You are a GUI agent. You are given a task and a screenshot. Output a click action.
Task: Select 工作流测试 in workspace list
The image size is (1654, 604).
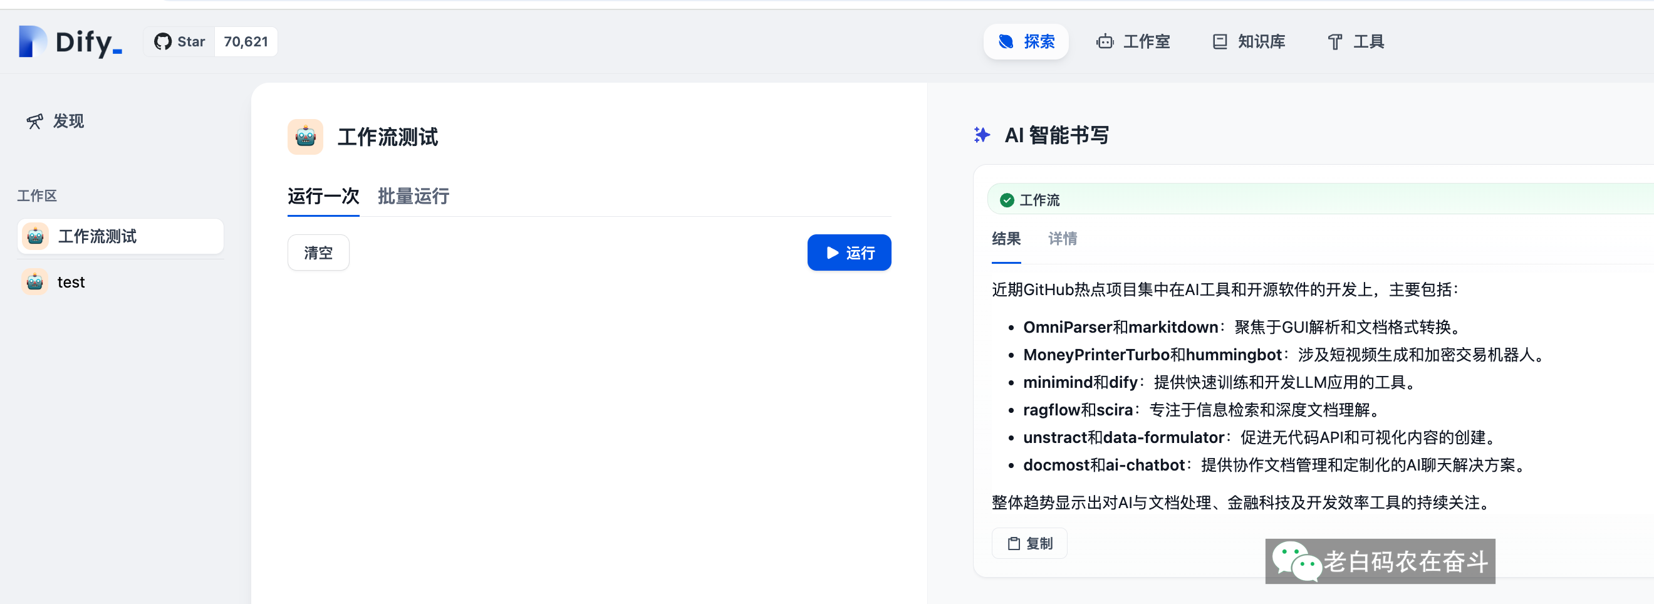pyautogui.click(x=121, y=236)
